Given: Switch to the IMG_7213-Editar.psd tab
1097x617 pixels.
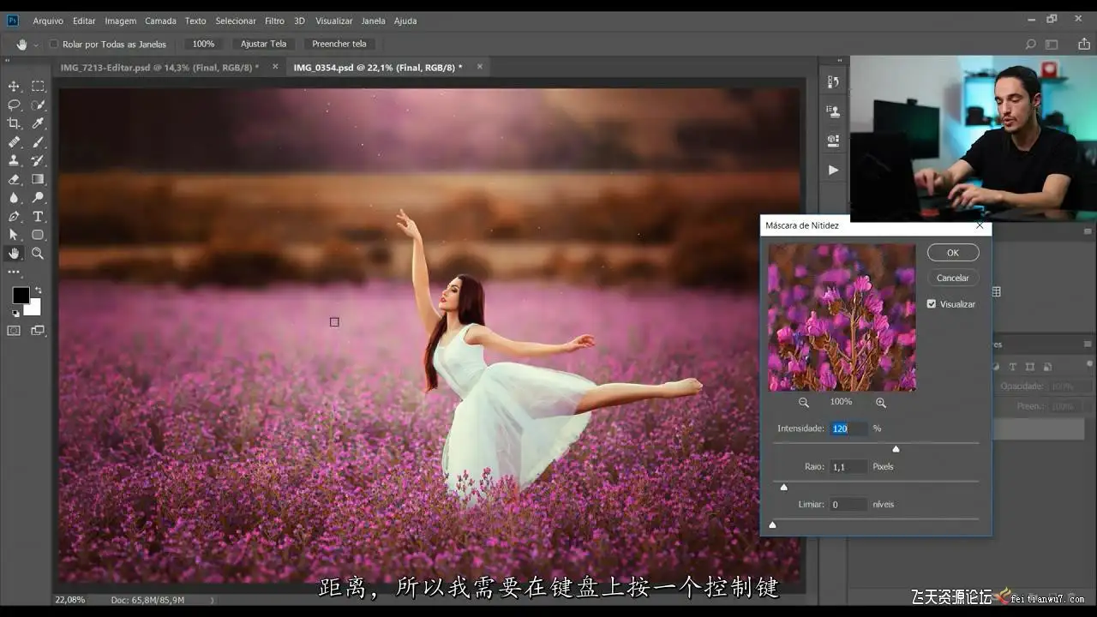Looking at the screenshot, I should 159,67.
